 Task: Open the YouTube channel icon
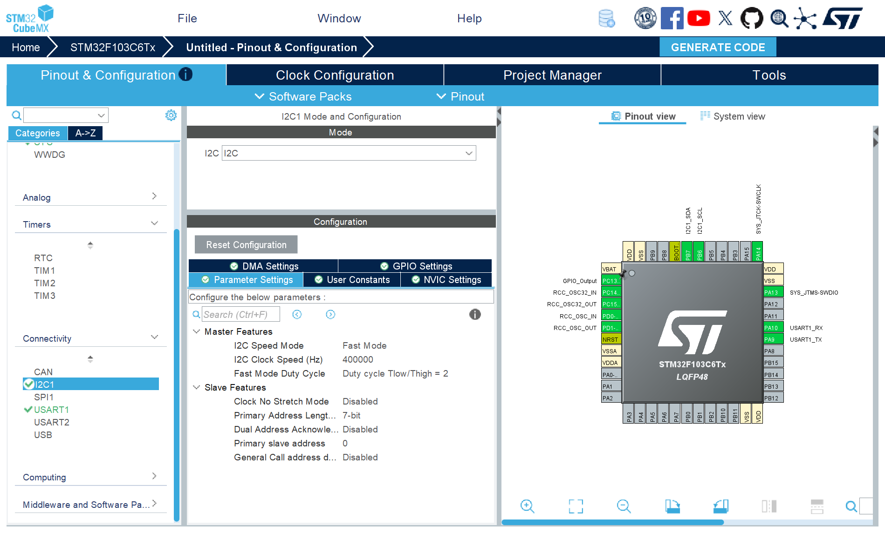click(x=699, y=19)
